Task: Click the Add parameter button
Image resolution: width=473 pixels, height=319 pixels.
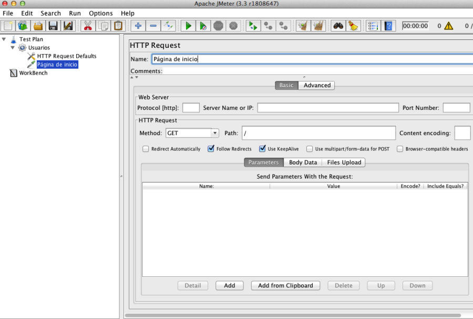Action: [x=229, y=285]
